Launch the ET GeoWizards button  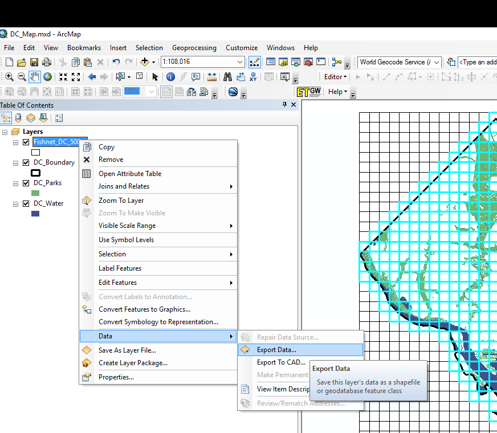coord(309,91)
